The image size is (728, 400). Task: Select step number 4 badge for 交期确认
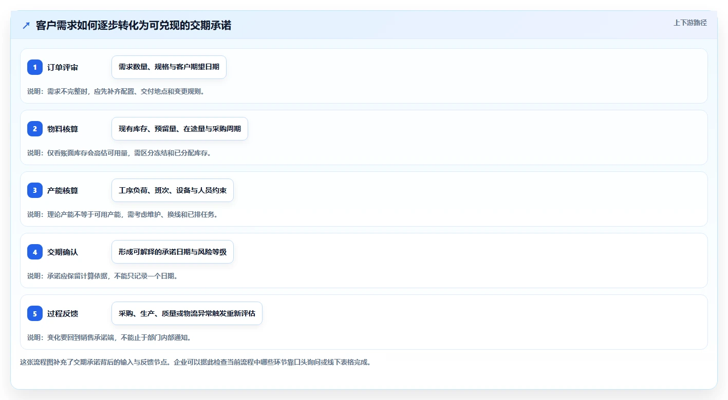coord(35,252)
